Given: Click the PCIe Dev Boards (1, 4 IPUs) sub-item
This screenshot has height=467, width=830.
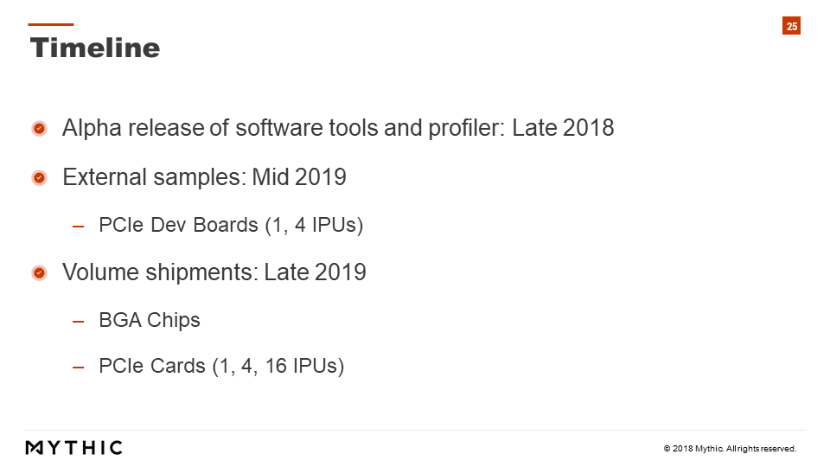Looking at the screenshot, I should (x=231, y=225).
